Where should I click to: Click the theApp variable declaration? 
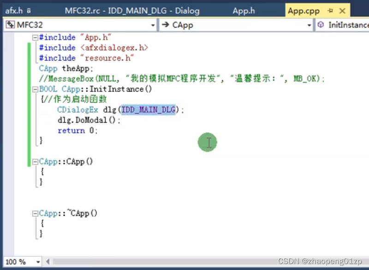(66, 69)
